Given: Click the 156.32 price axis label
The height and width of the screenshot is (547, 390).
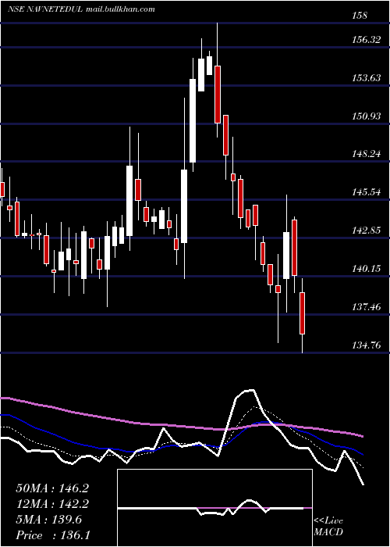Looking at the screenshot, I should click(x=366, y=40).
